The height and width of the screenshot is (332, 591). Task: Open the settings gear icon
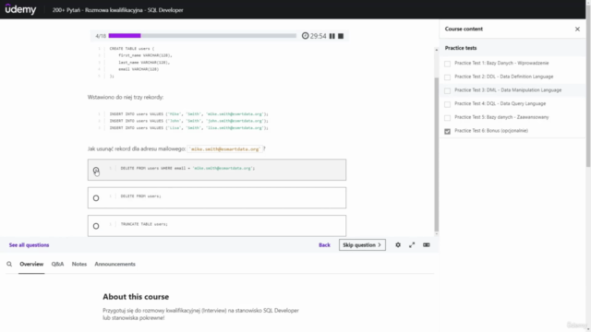point(398,245)
